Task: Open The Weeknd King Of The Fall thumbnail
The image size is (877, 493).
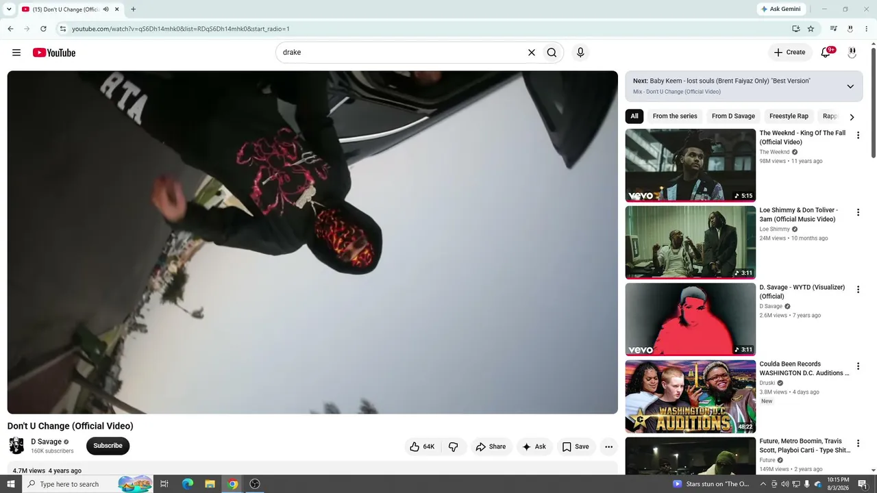Action: click(x=691, y=165)
